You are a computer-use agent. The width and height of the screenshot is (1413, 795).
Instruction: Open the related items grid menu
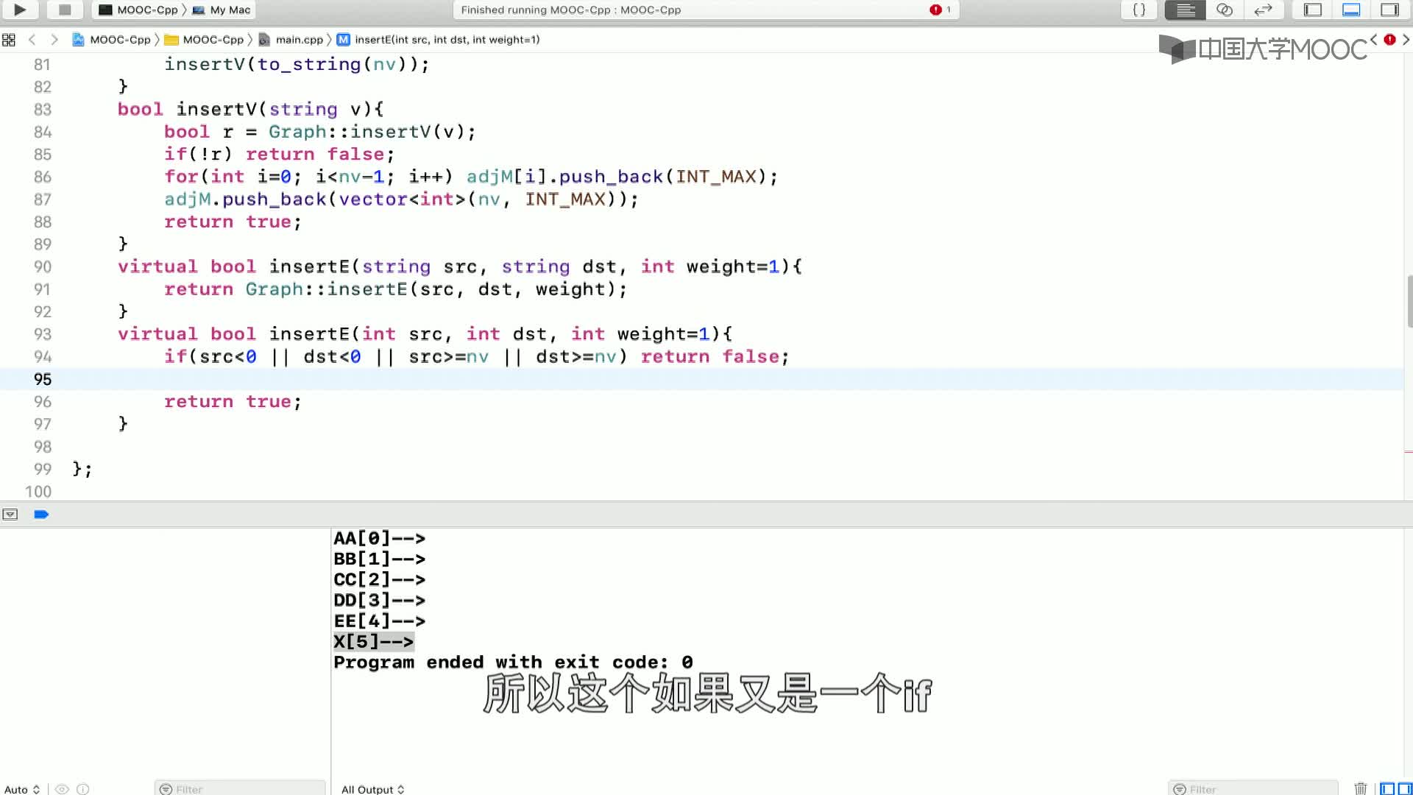(x=9, y=40)
